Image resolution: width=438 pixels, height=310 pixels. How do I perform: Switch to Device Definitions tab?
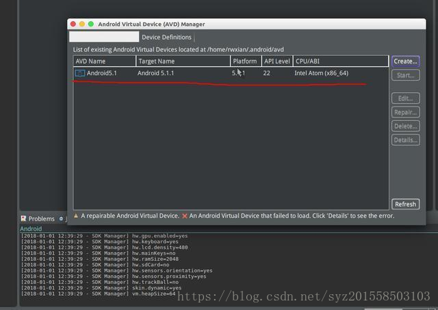click(x=167, y=37)
